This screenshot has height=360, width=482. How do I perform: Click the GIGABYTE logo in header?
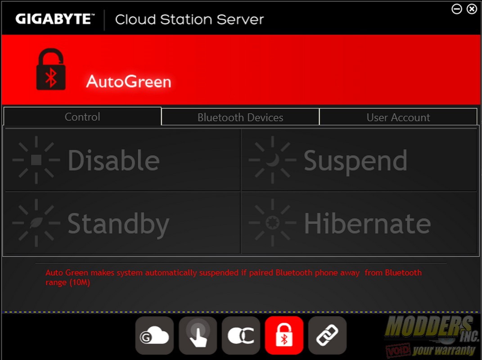55,19
